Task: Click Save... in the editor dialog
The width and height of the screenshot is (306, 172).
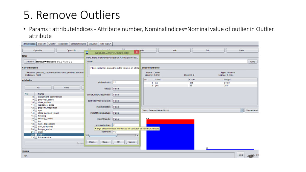Action: (x=105, y=142)
